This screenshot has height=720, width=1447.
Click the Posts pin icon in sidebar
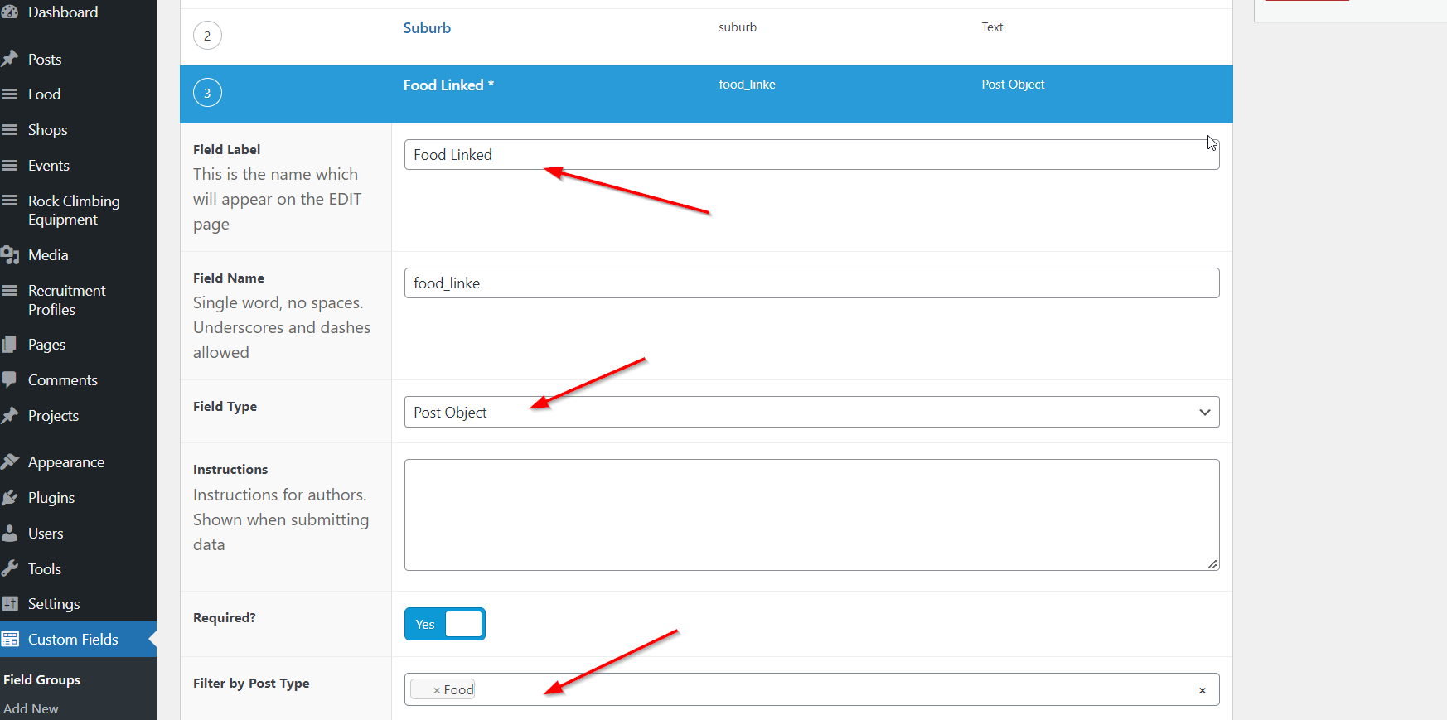tap(10, 59)
